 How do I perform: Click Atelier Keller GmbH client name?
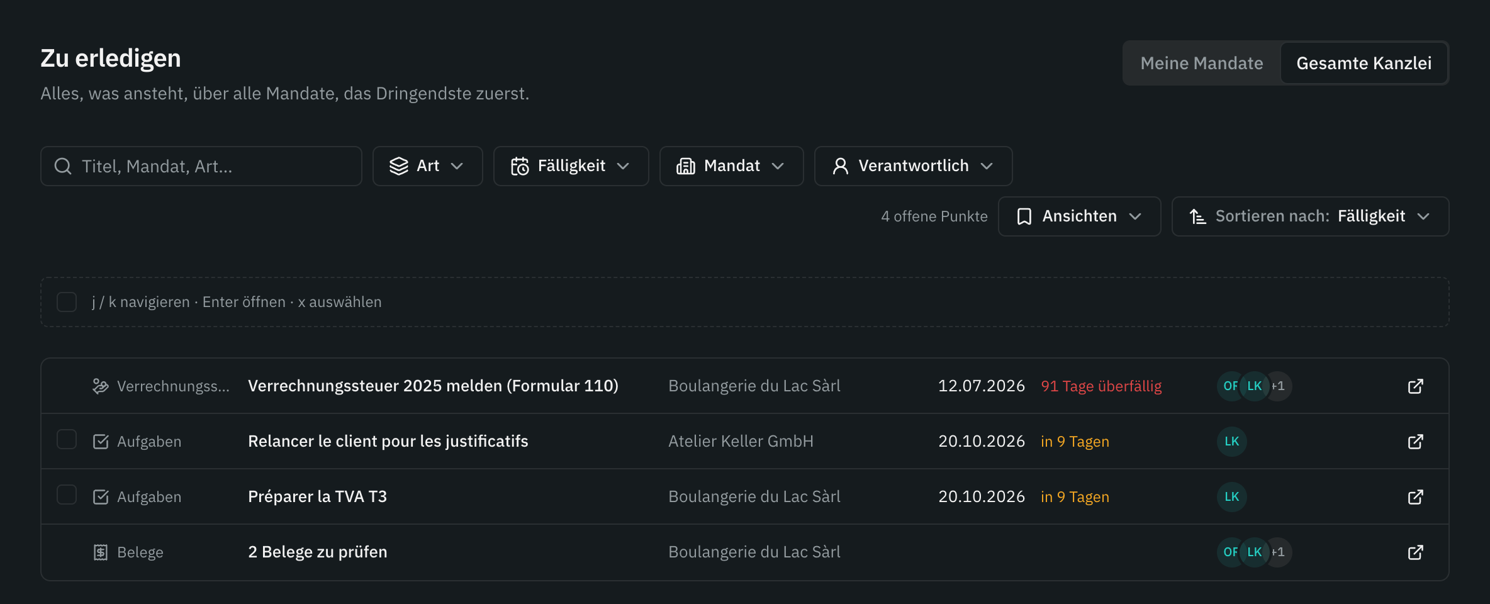741,441
